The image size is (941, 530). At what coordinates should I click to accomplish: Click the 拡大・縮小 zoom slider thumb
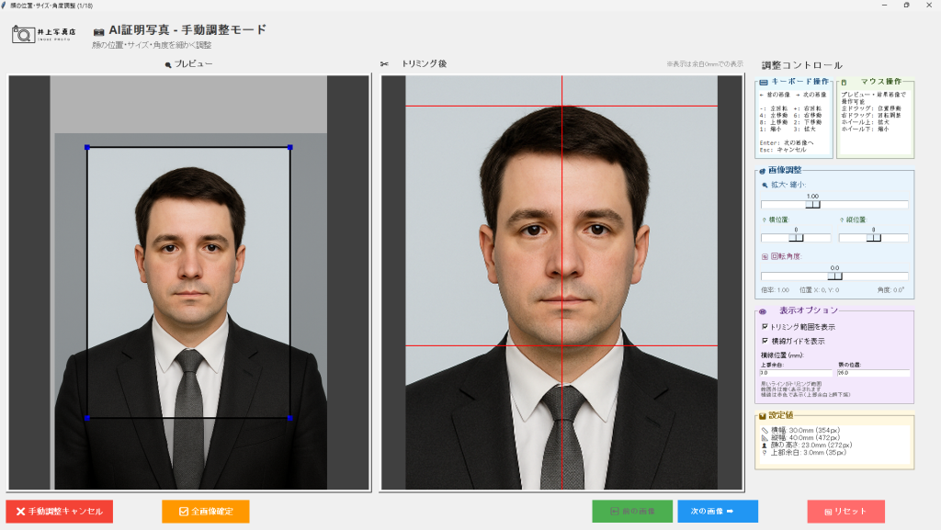812,205
